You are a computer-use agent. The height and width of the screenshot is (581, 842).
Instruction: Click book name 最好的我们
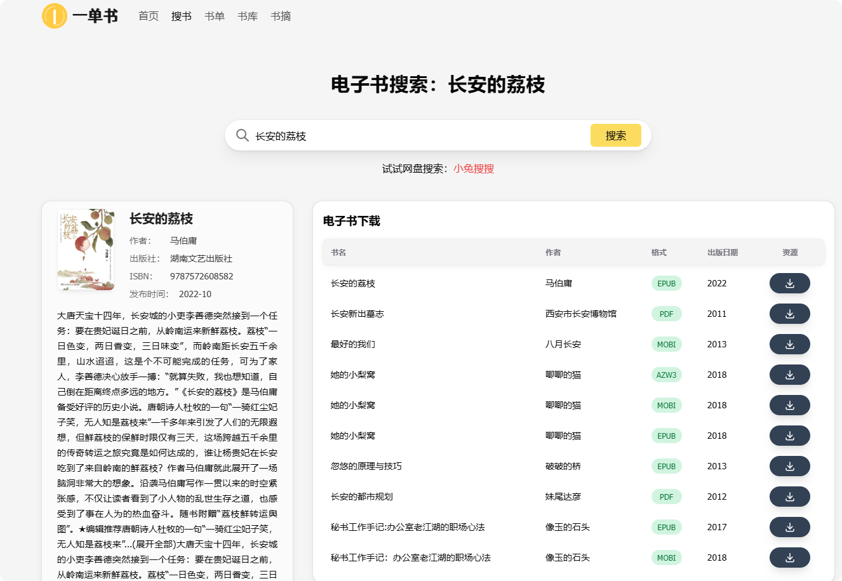pyautogui.click(x=353, y=344)
